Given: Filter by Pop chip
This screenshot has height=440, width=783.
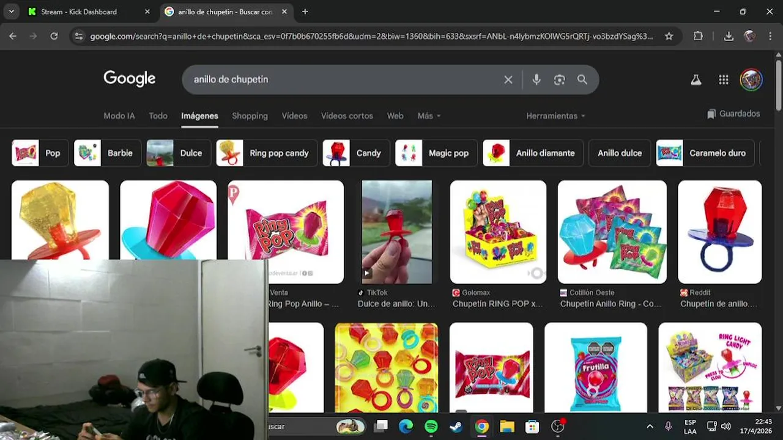Looking at the screenshot, I should point(39,153).
